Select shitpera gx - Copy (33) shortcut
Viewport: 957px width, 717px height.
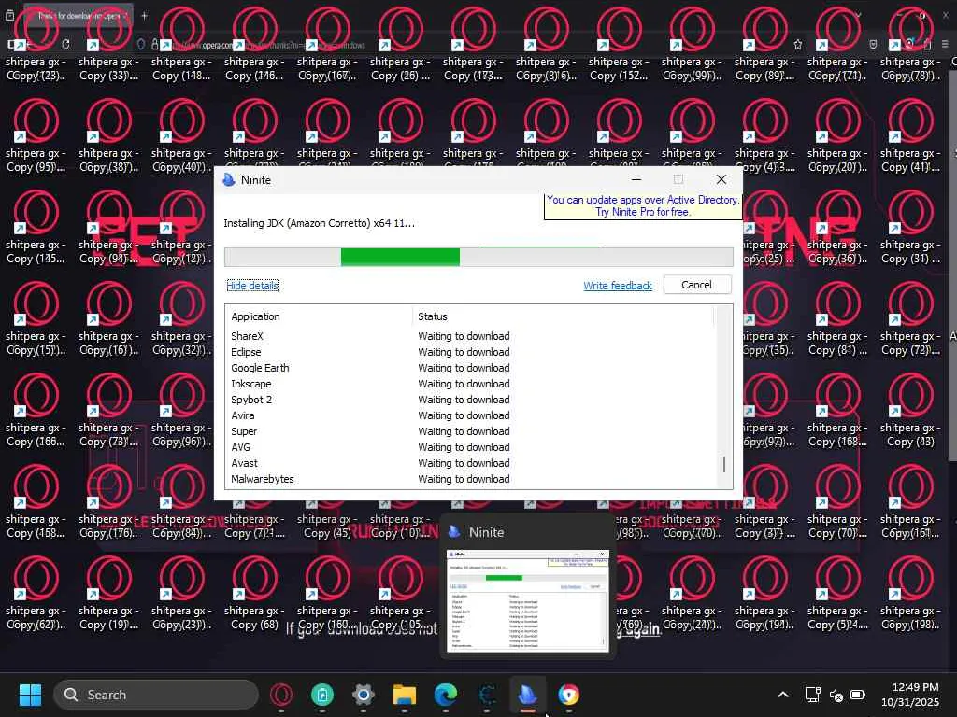[108, 44]
